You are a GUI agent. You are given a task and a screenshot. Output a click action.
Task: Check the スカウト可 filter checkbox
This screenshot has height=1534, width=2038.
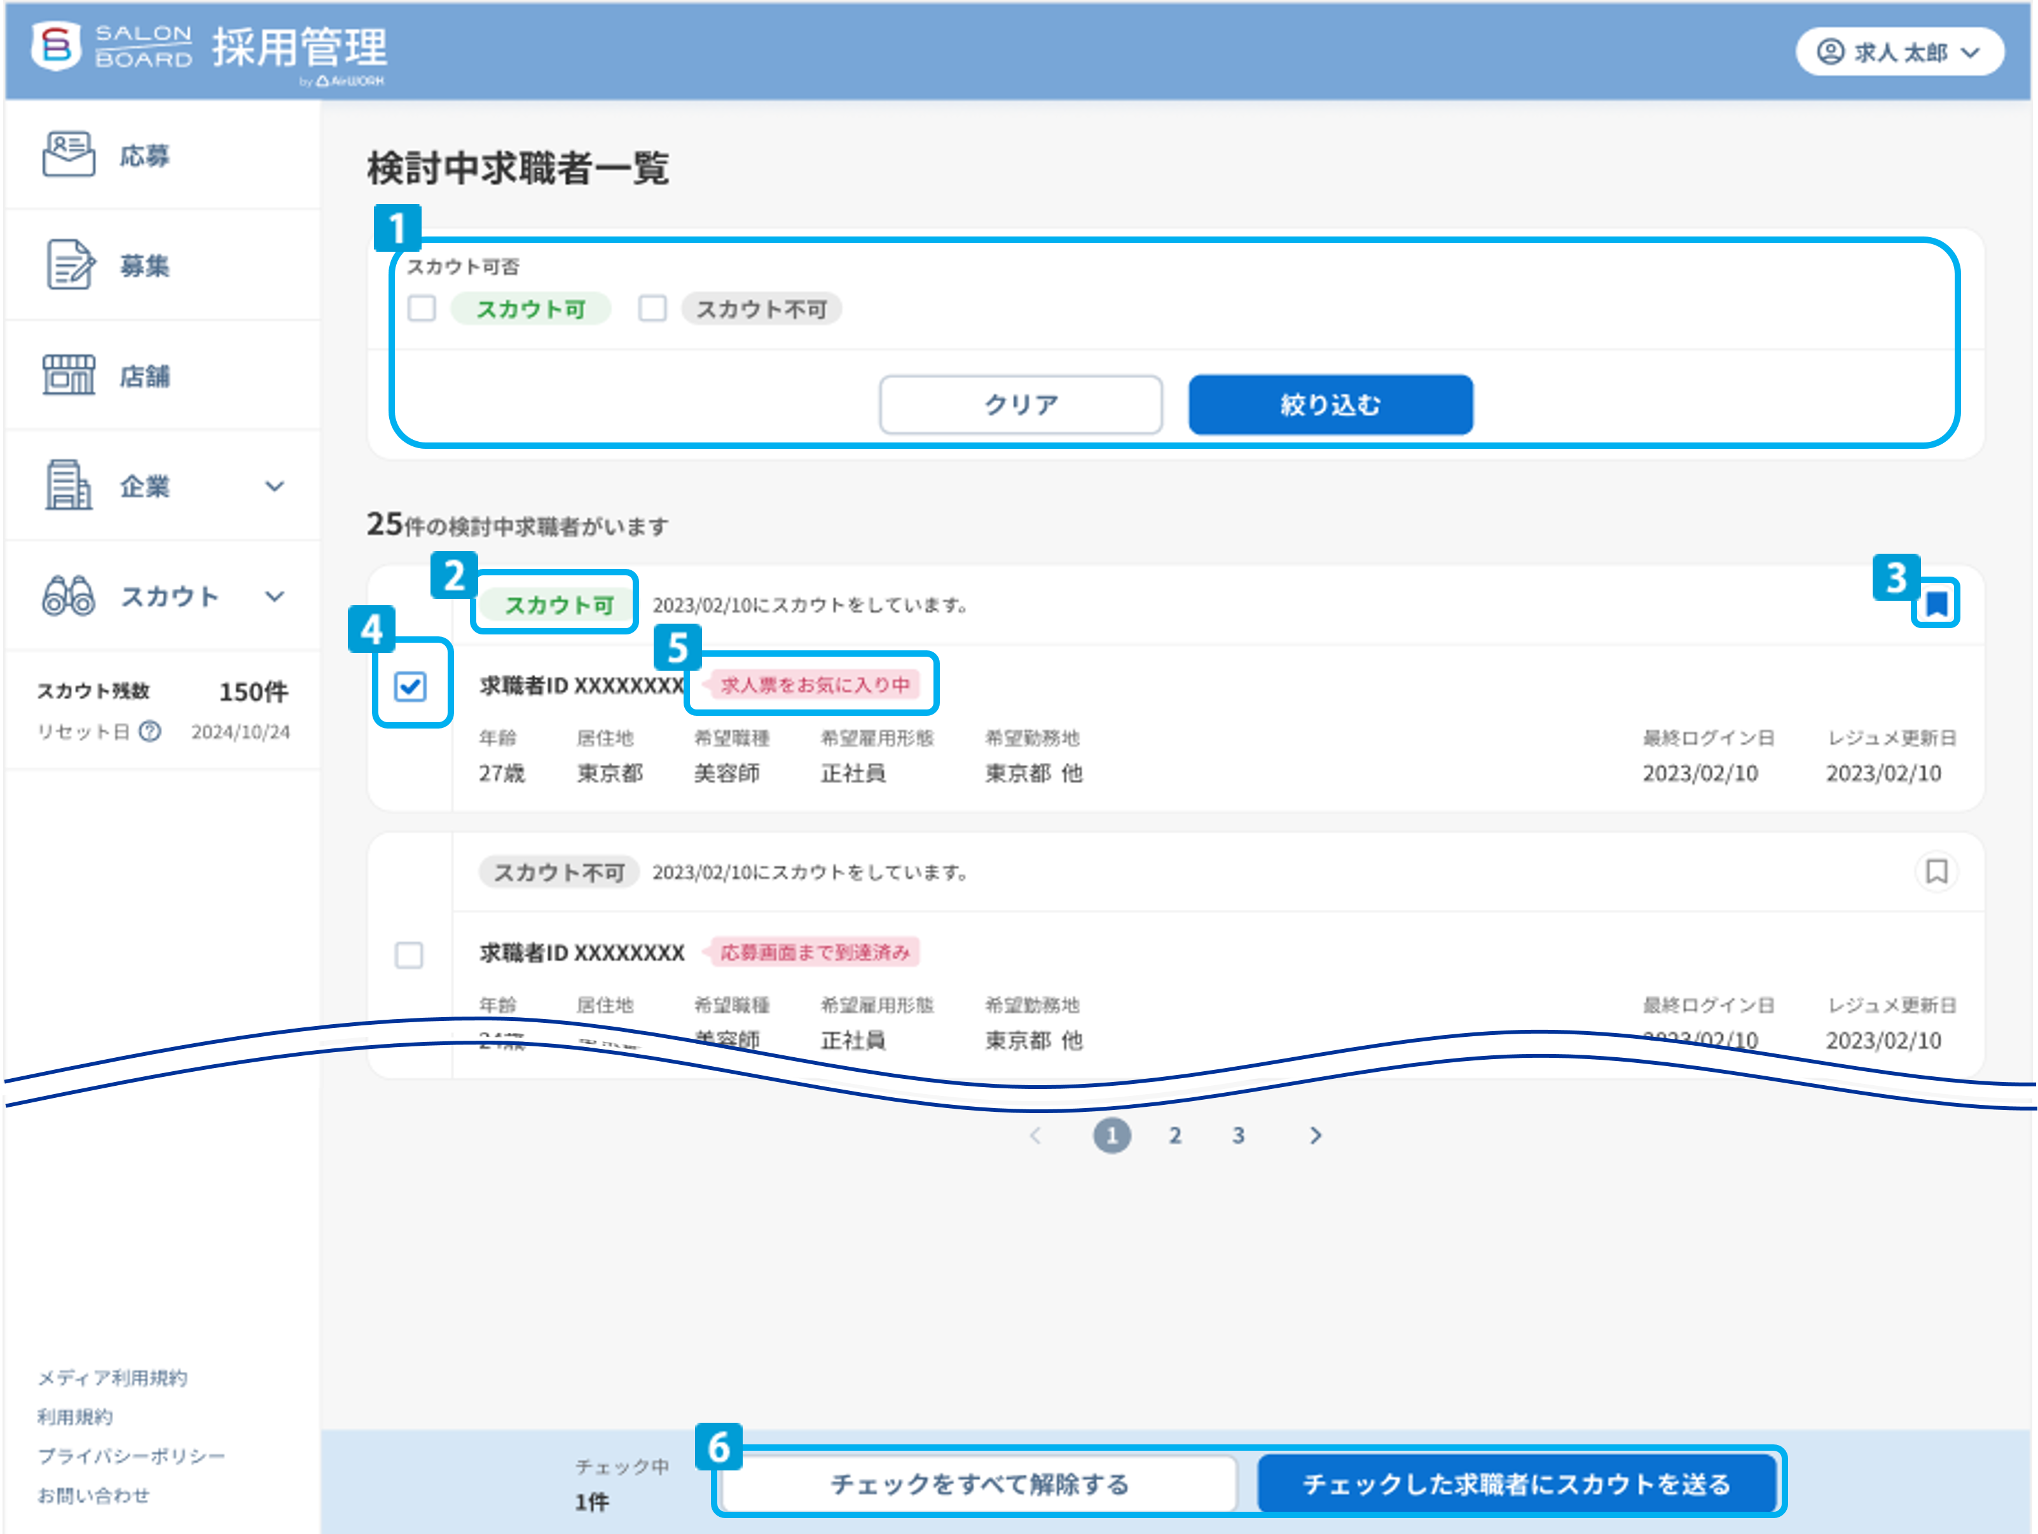tap(422, 308)
